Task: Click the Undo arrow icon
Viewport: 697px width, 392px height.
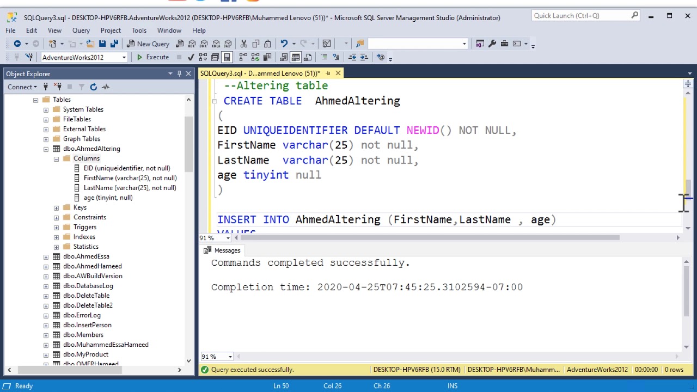Action: [x=284, y=44]
